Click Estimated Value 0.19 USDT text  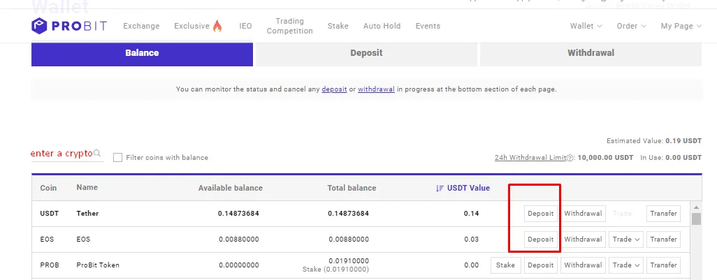pos(654,141)
